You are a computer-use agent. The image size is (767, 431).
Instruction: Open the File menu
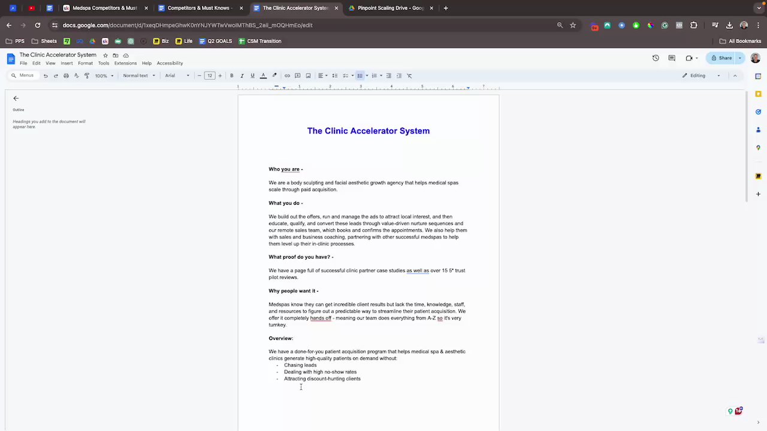point(23,63)
